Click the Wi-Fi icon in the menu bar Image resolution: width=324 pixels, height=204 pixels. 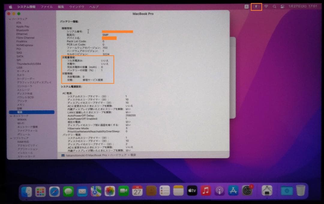tap(266, 6)
